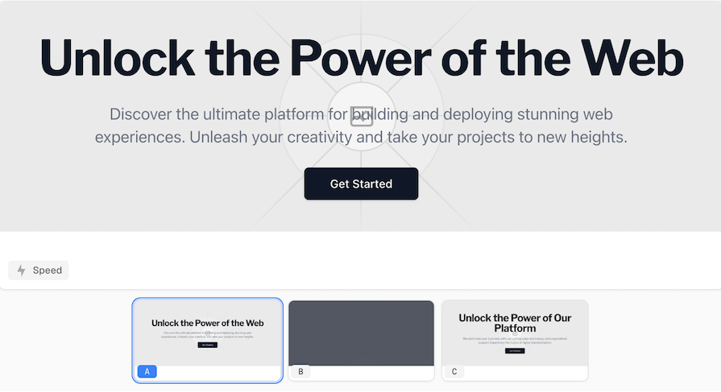Open the dark gray variant B preview
The width and height of the screenshot is (721, 392).
(361, 332)
